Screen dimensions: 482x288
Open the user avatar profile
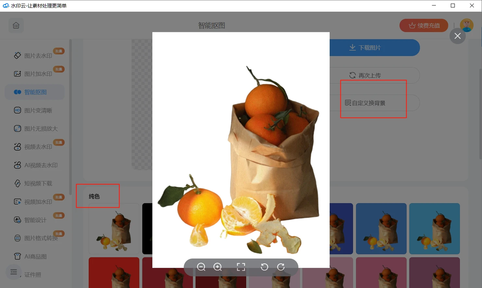click(466, 25)
